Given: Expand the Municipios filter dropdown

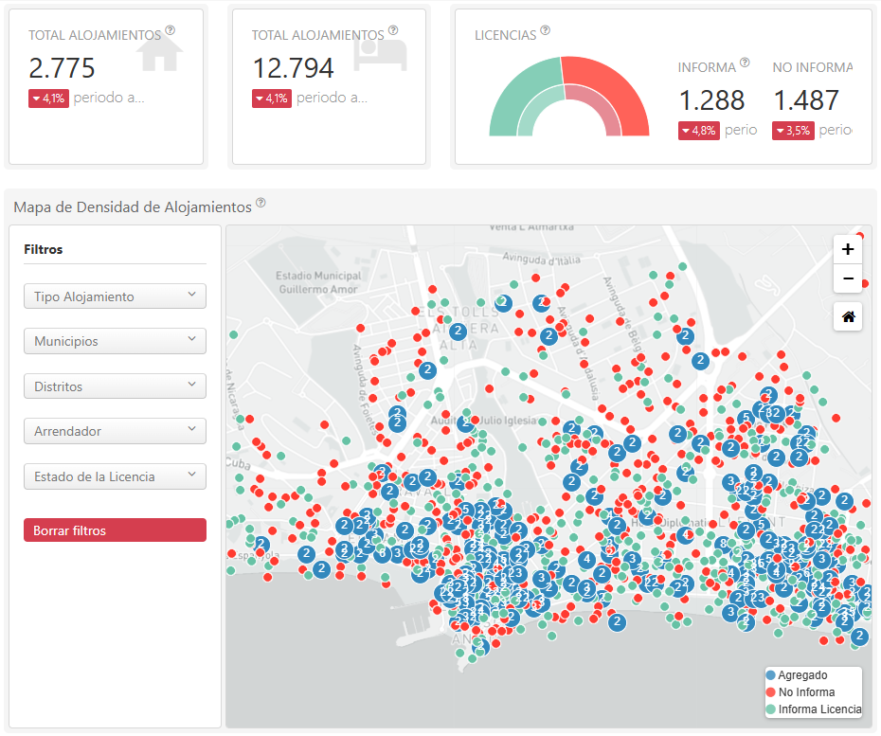Looking at the screenshot, I should 115,341.
